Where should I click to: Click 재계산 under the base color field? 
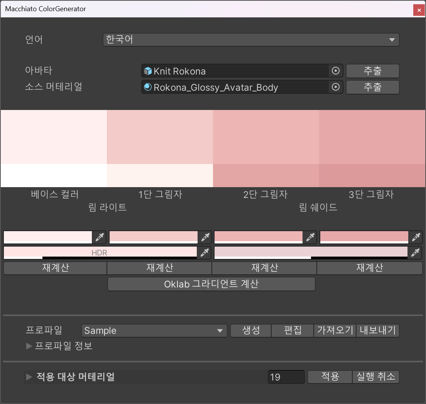coord(55,268)
